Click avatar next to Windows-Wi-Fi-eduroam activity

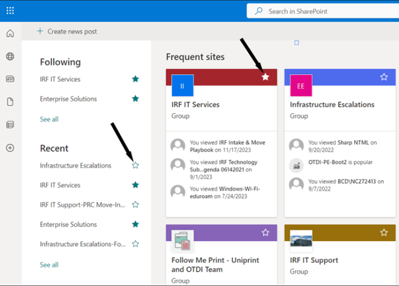[x=178, y=192]
